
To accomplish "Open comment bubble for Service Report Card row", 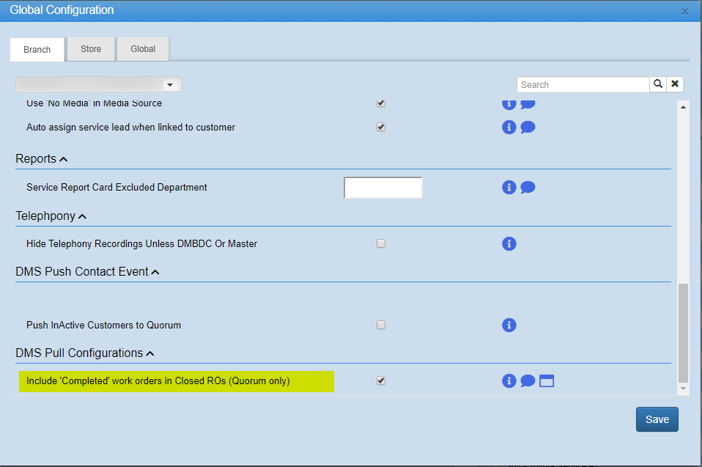I will click(x=528, y=188).
